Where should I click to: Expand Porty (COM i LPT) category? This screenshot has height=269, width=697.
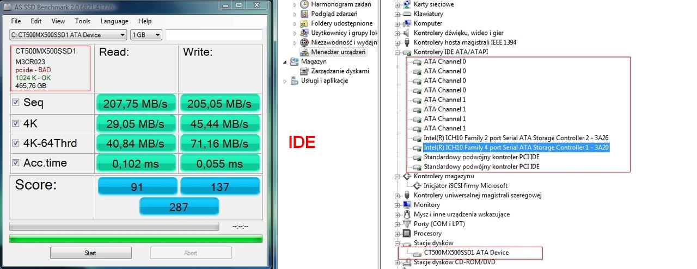[398, 224]
